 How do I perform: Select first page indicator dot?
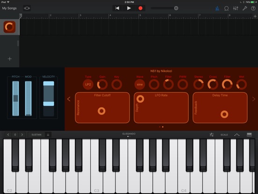point(159,127)
